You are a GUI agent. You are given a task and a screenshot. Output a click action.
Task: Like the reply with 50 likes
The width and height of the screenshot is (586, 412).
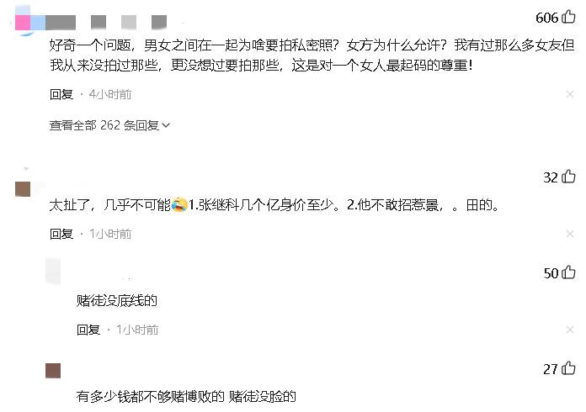(x=568, y=272)
